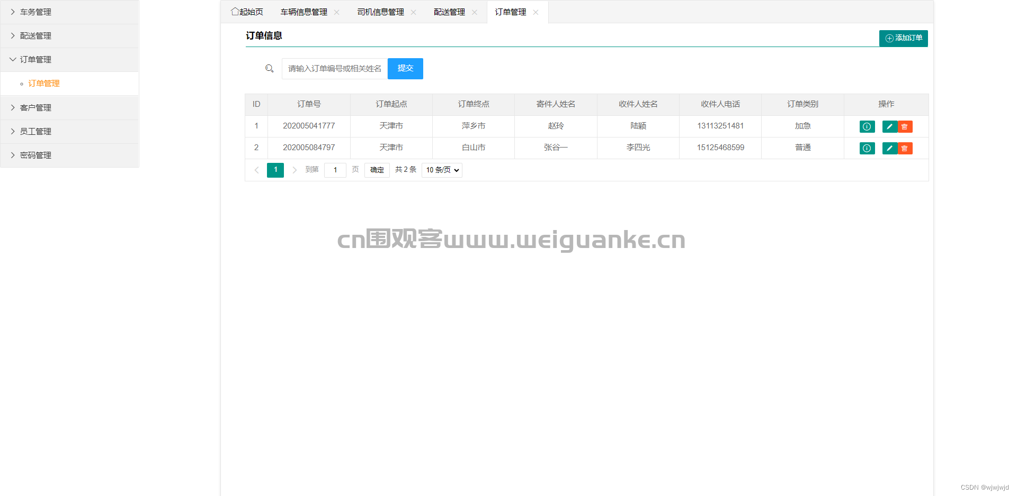Viewport: 1017px width, 496px height.
Task: Collapse 订单管理 sidebar menu
Action: pos(69,60)
